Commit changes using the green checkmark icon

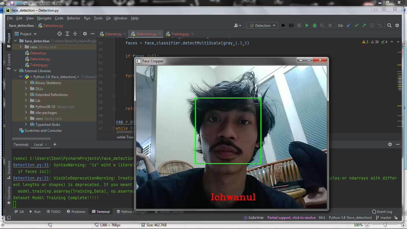click(x=356, y=25)
